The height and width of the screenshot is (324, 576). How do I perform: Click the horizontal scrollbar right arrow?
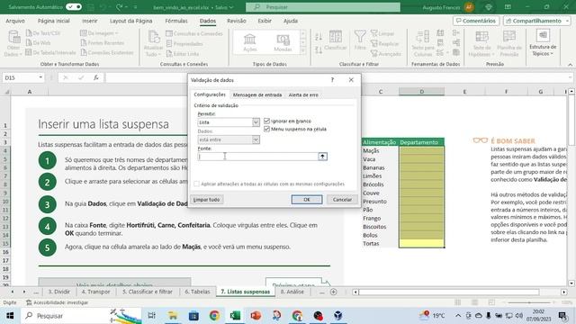(564, 292)
